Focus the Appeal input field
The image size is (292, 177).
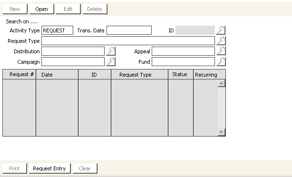click(183, 51)
